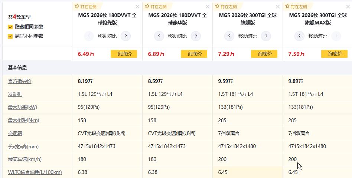352x178 pixels.
Task: Click the 长x宽x高(mm) parameter link
Action: coord(23,147)
